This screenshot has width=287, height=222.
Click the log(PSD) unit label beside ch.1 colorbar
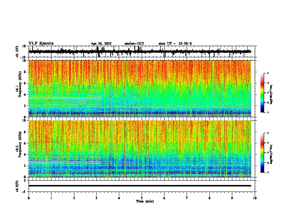pyautogui.click(x=271, y=95)
